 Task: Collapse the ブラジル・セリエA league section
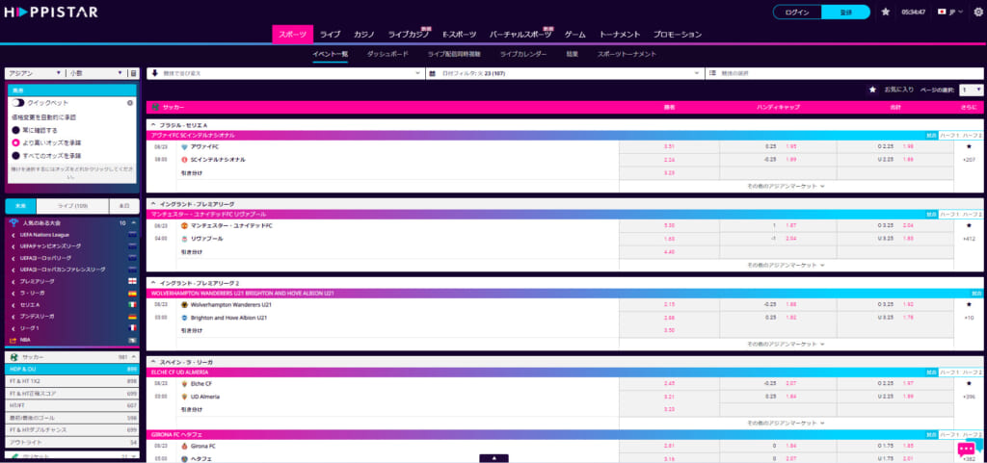pos(153,125)
